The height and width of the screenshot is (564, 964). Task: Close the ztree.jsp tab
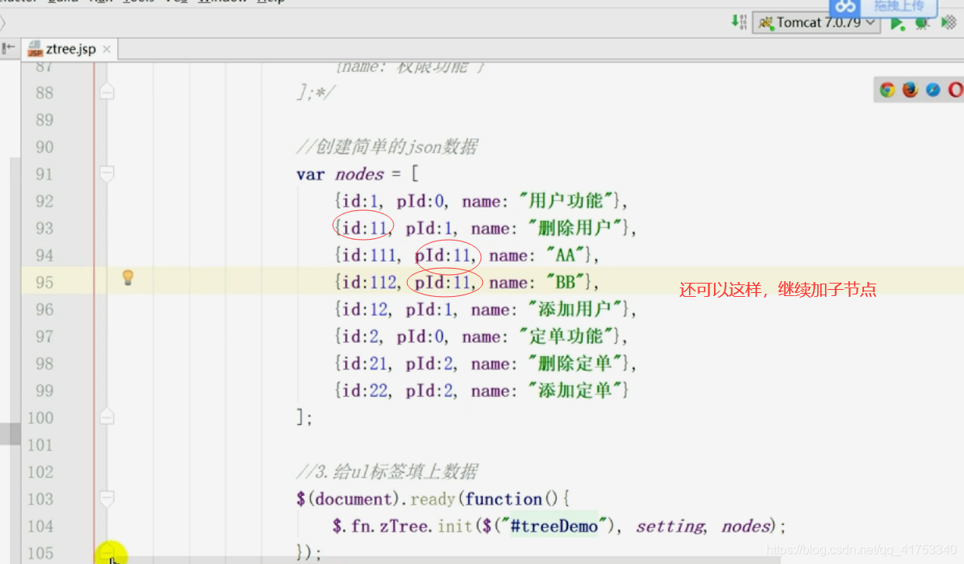tap(107, 49)
